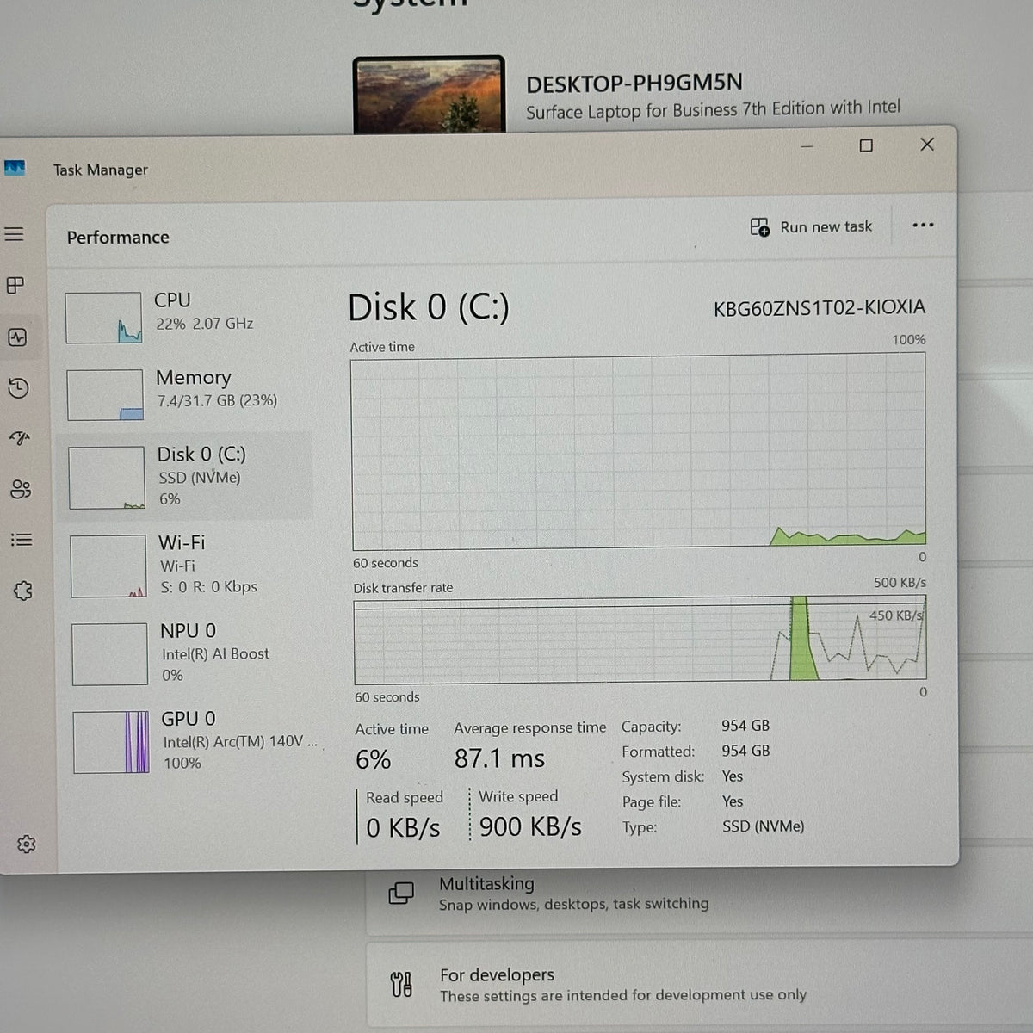Viewport: 1033px width, 1033px height.
Task: Click the 0 KB/s read speed value
Action: (403, 827)
